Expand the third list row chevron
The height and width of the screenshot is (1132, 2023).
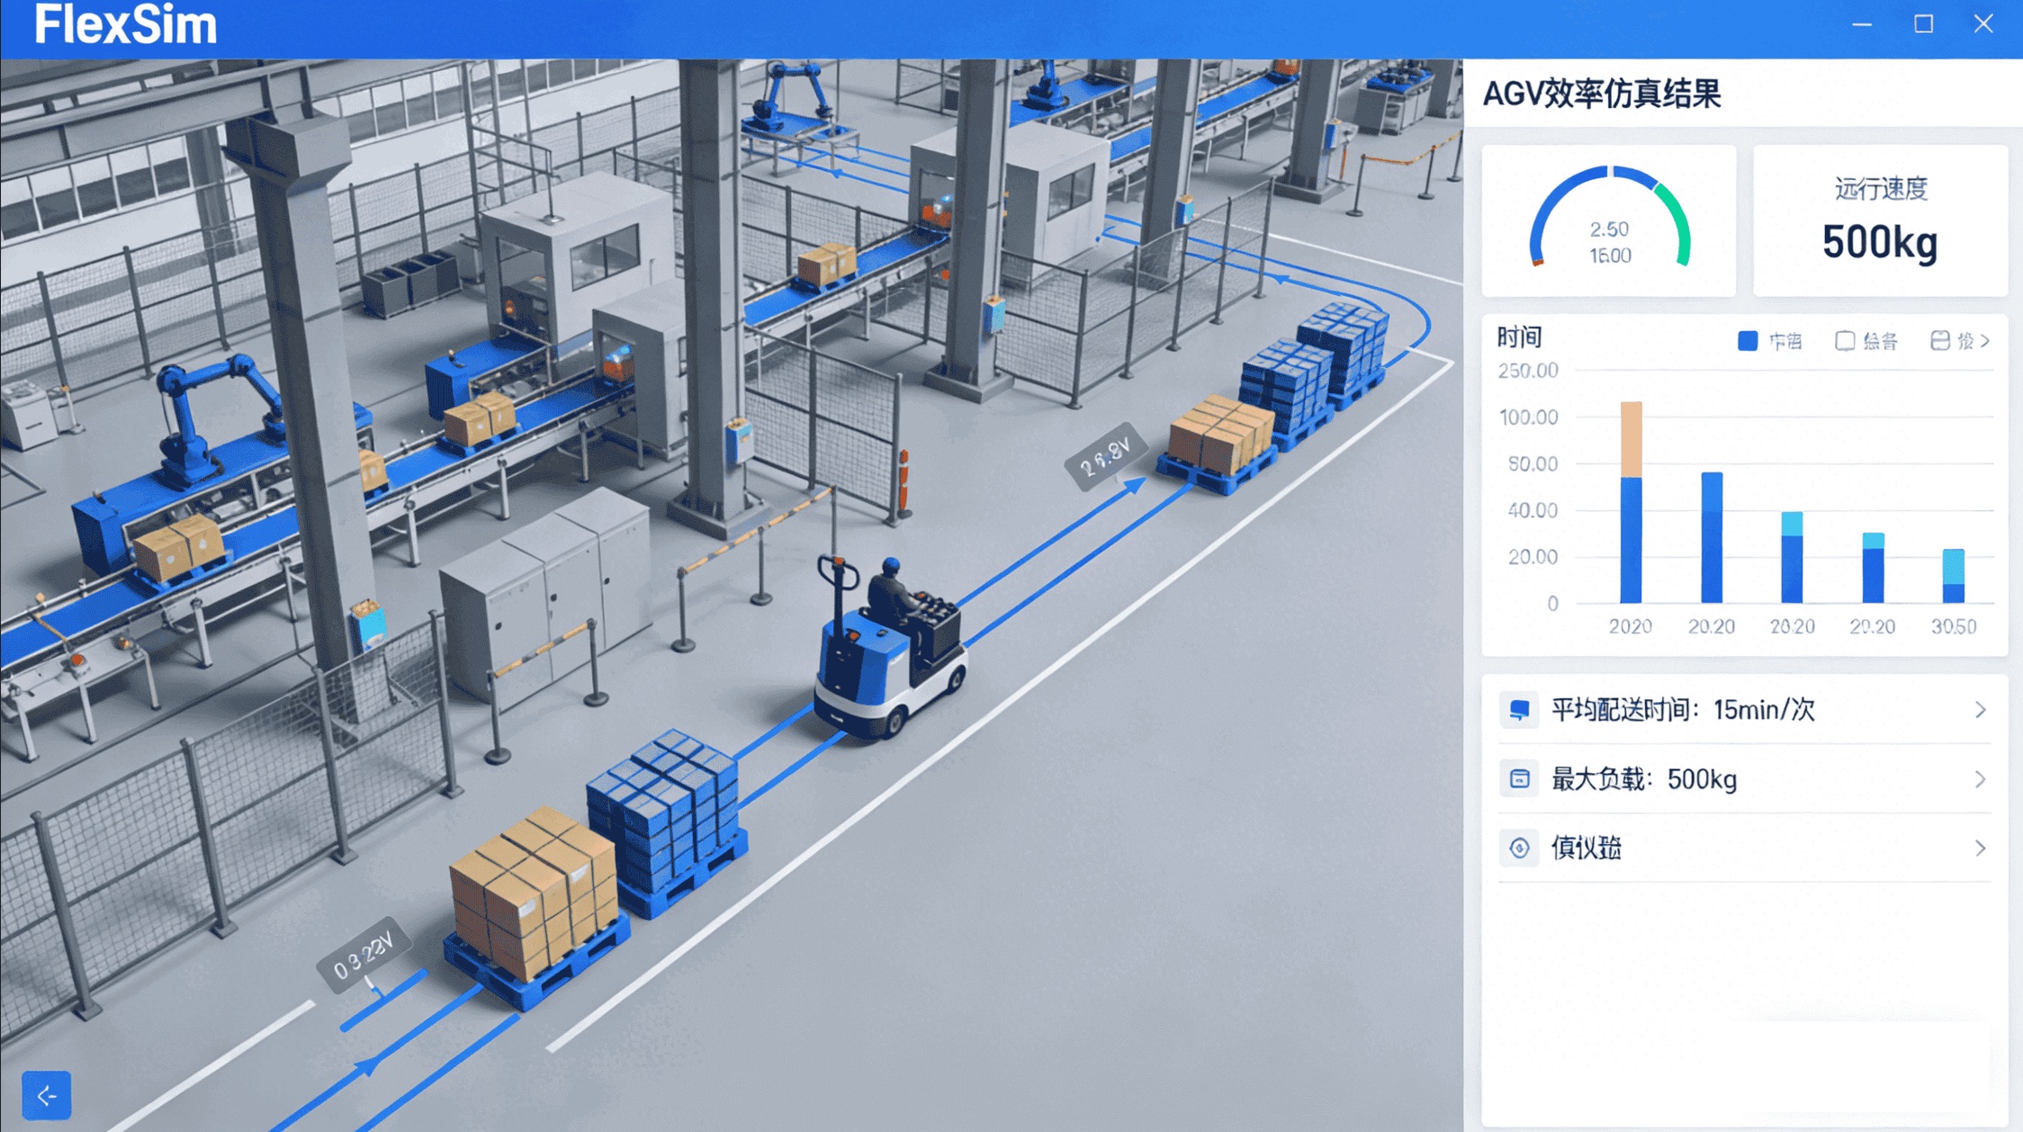(x=1980, y=848)
